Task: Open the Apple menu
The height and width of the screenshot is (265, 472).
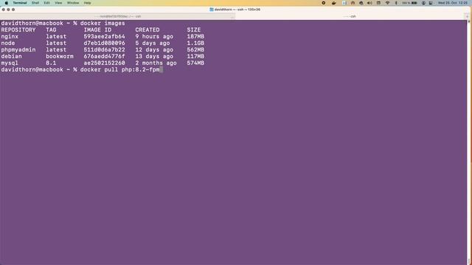Action: click(x=7, y=3)
